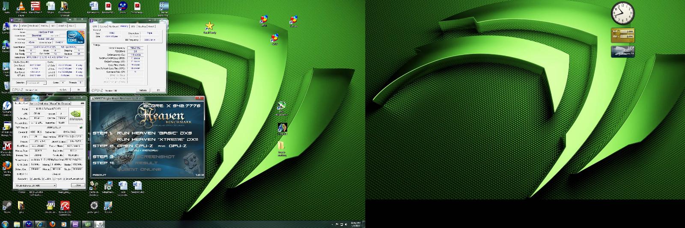Open Downloads shortcut on desktop
Viewport: 685px width, 228px height.
65,9
